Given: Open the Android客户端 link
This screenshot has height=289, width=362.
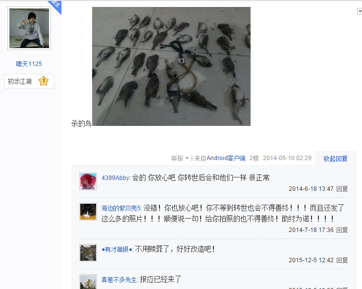Looking at the screenshot, I should [x=226, y=158].
